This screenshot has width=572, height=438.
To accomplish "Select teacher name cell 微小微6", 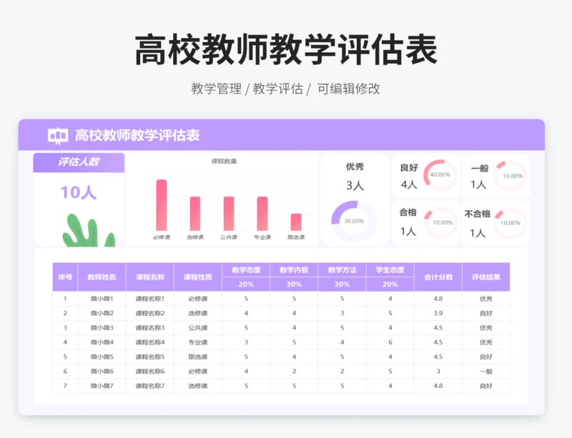I will 102,372.
